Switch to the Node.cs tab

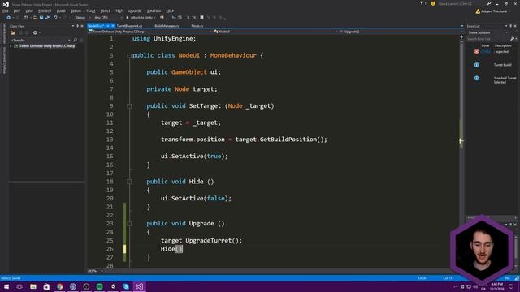pos(197,26)
